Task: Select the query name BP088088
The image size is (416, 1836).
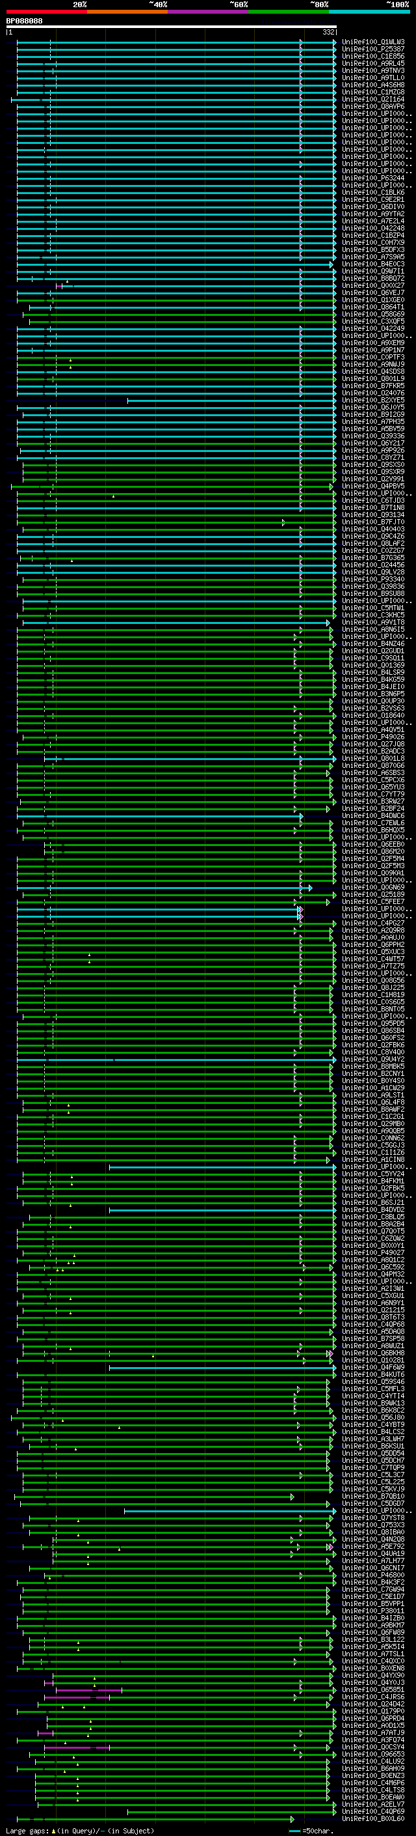Action: 24,21
